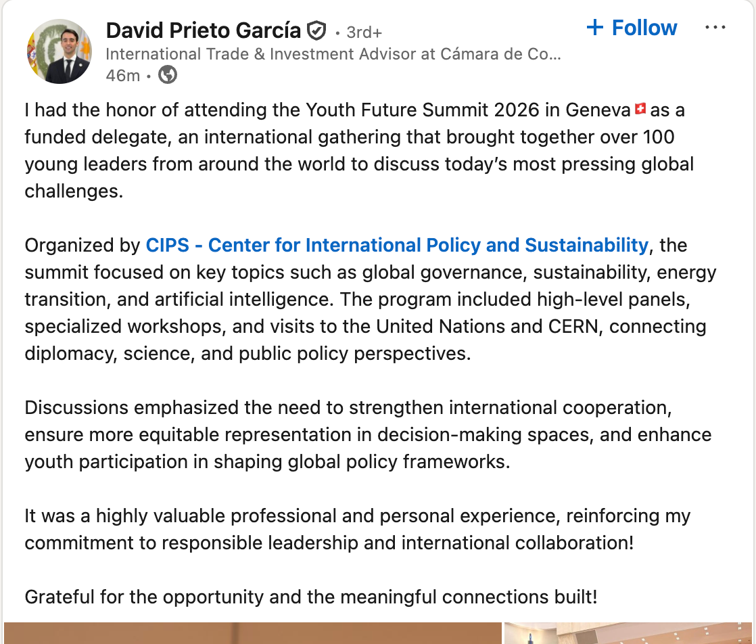The width and height of the screenshot is (756, 644).
Task: Open the three-dot post options menu
Action: [x=715, y=28]
